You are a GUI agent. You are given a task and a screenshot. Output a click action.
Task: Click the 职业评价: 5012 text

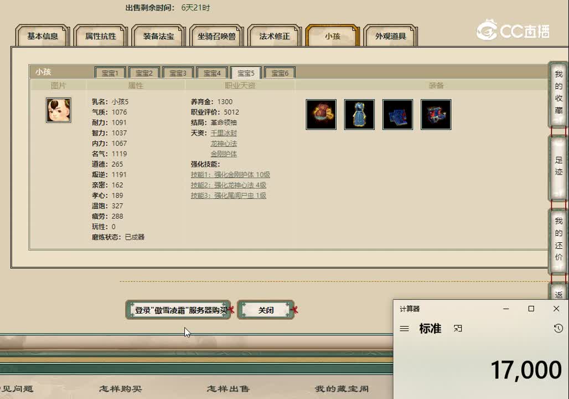[x=215, y=112]
